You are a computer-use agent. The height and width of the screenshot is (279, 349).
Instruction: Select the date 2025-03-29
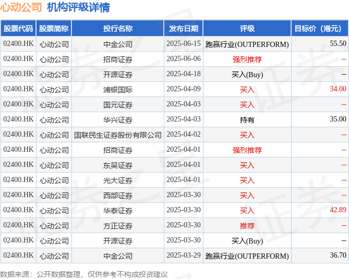184,256
